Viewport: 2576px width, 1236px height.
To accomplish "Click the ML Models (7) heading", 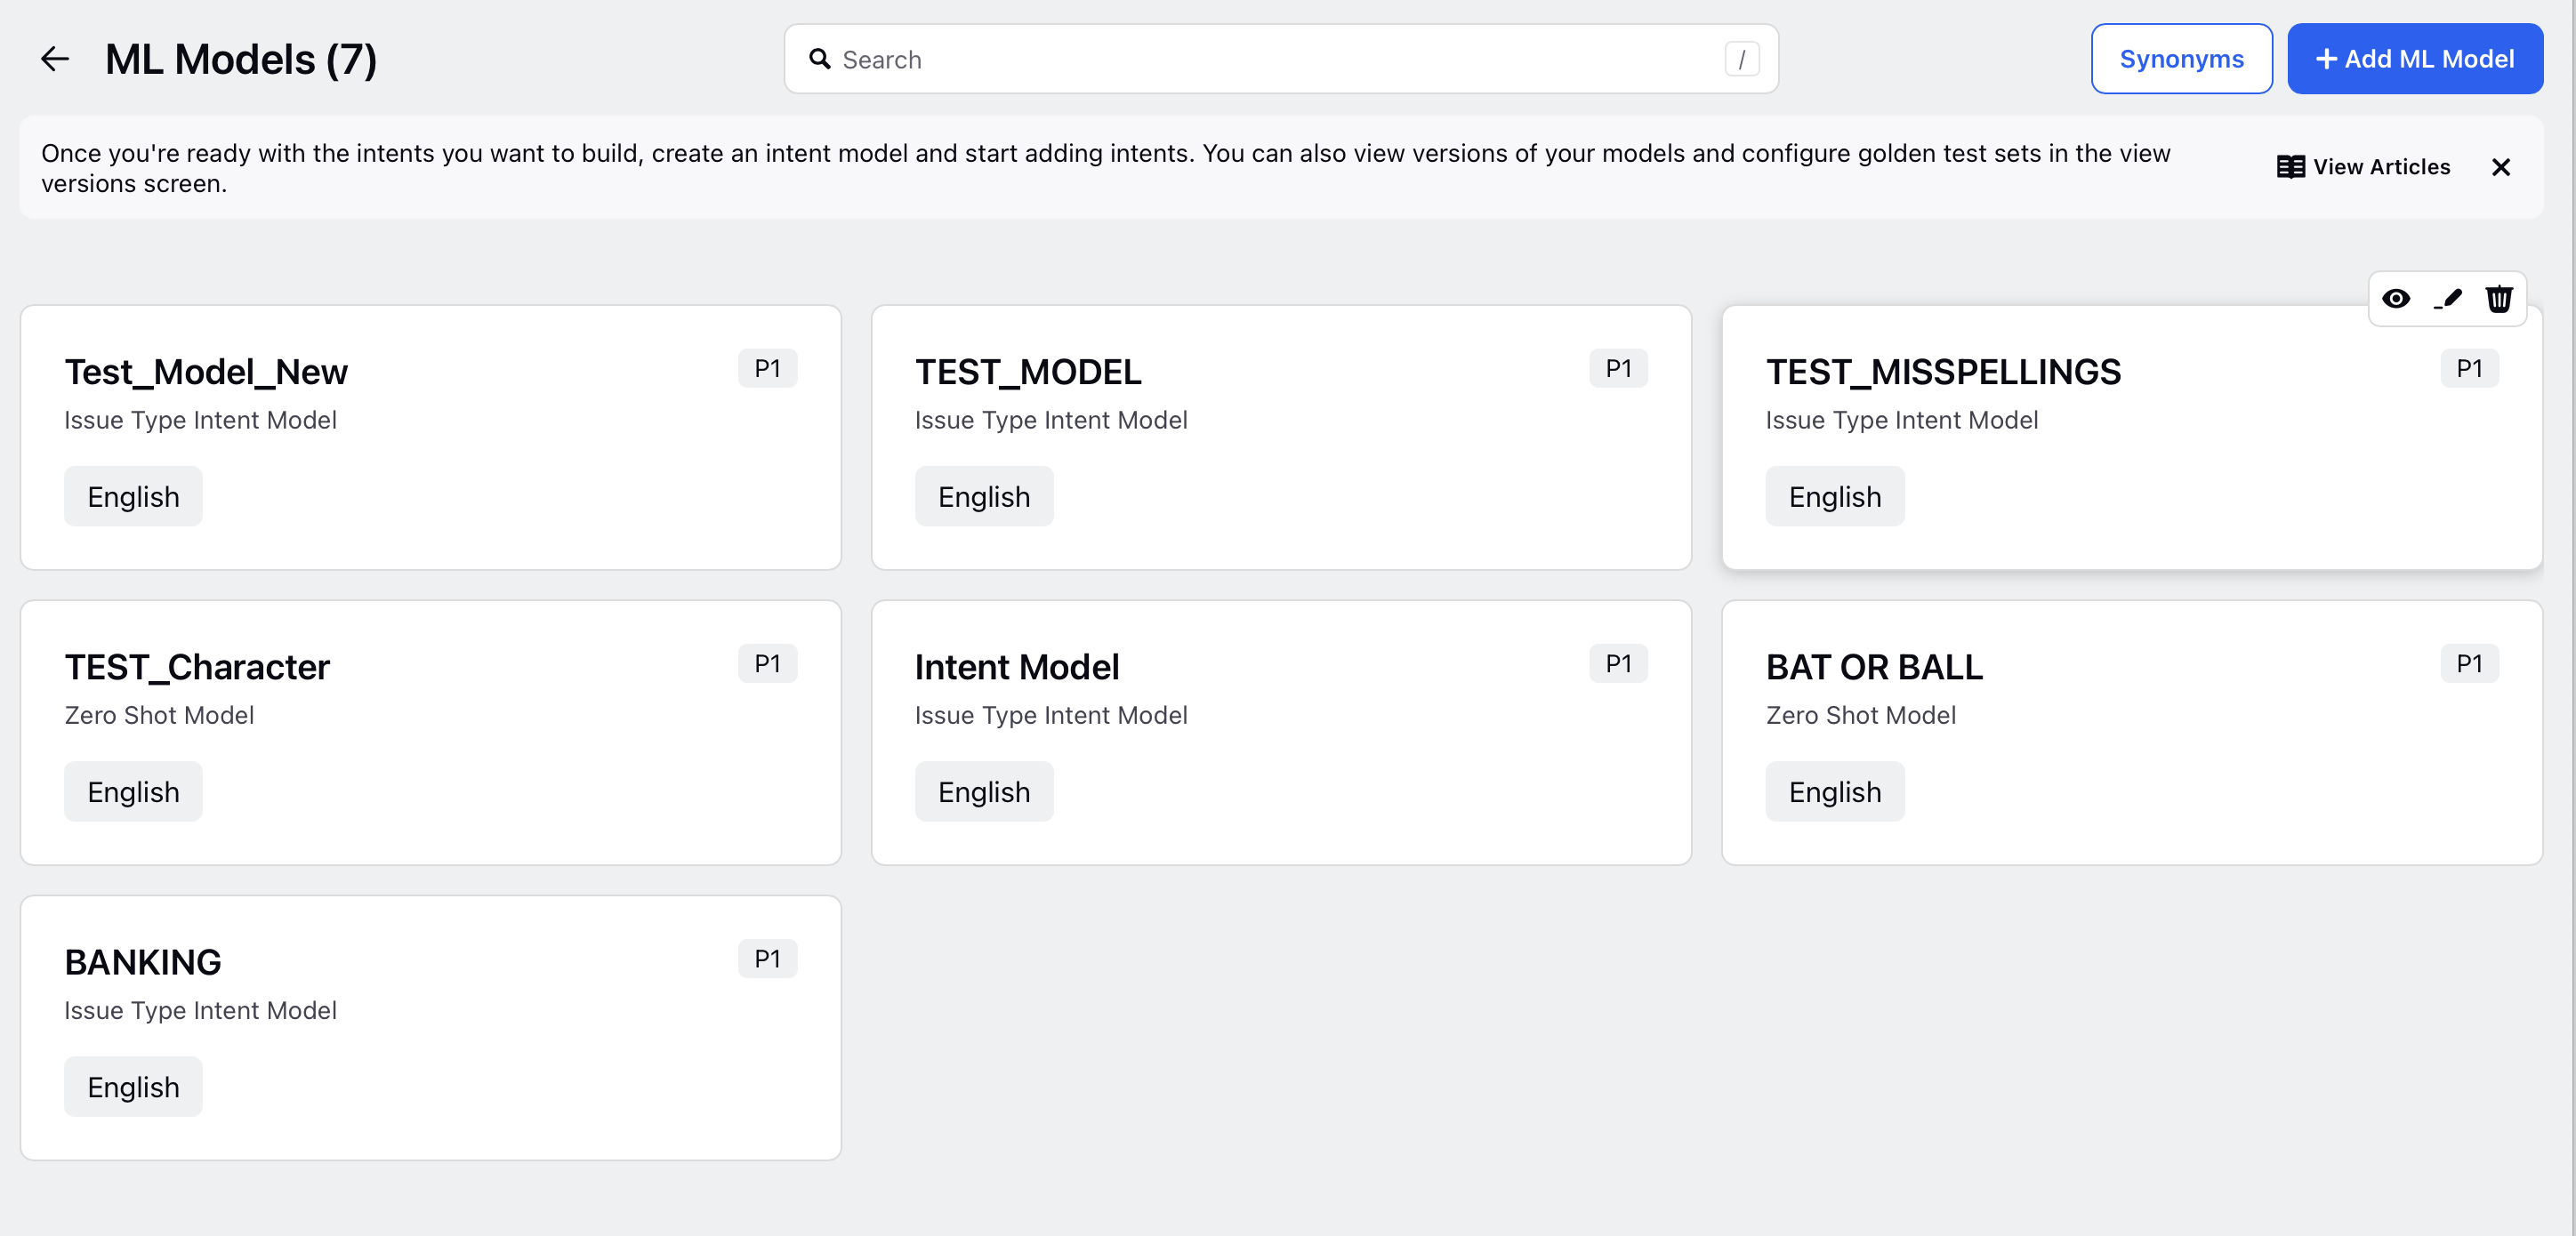I will pos(241,59).
